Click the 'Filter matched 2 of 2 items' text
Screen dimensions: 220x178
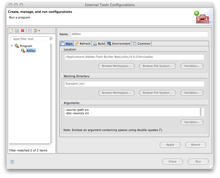(28, 151)
